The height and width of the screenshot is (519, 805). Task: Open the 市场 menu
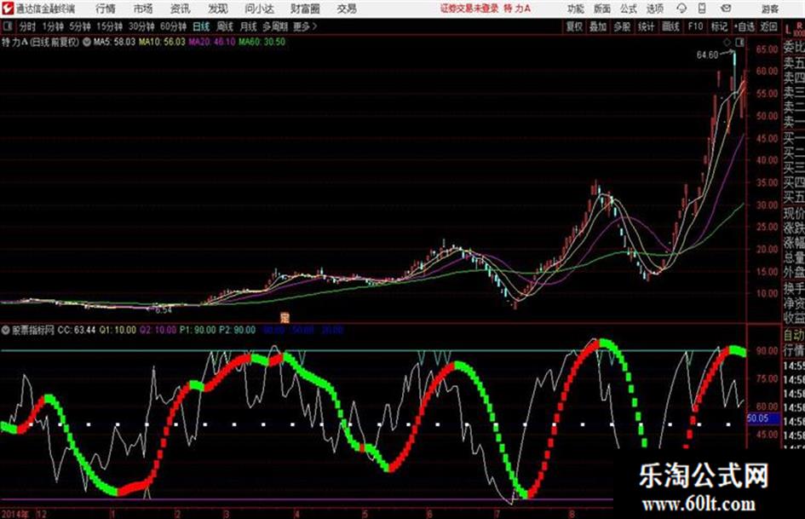coord(143,9)
